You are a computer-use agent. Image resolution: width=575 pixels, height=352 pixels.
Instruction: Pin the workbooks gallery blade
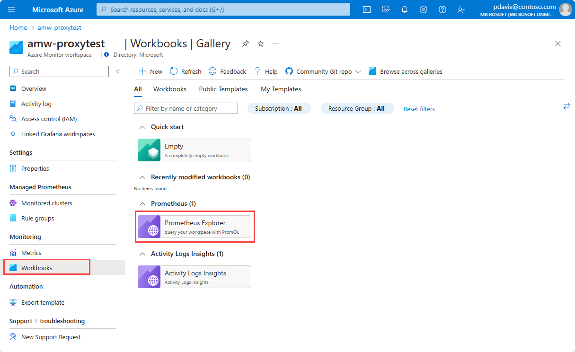click(245, 44)
